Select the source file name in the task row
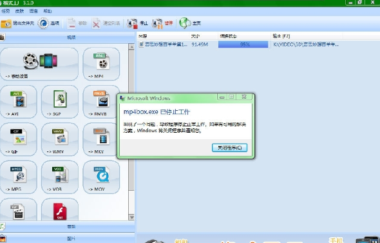 click(x=166, y=44)
